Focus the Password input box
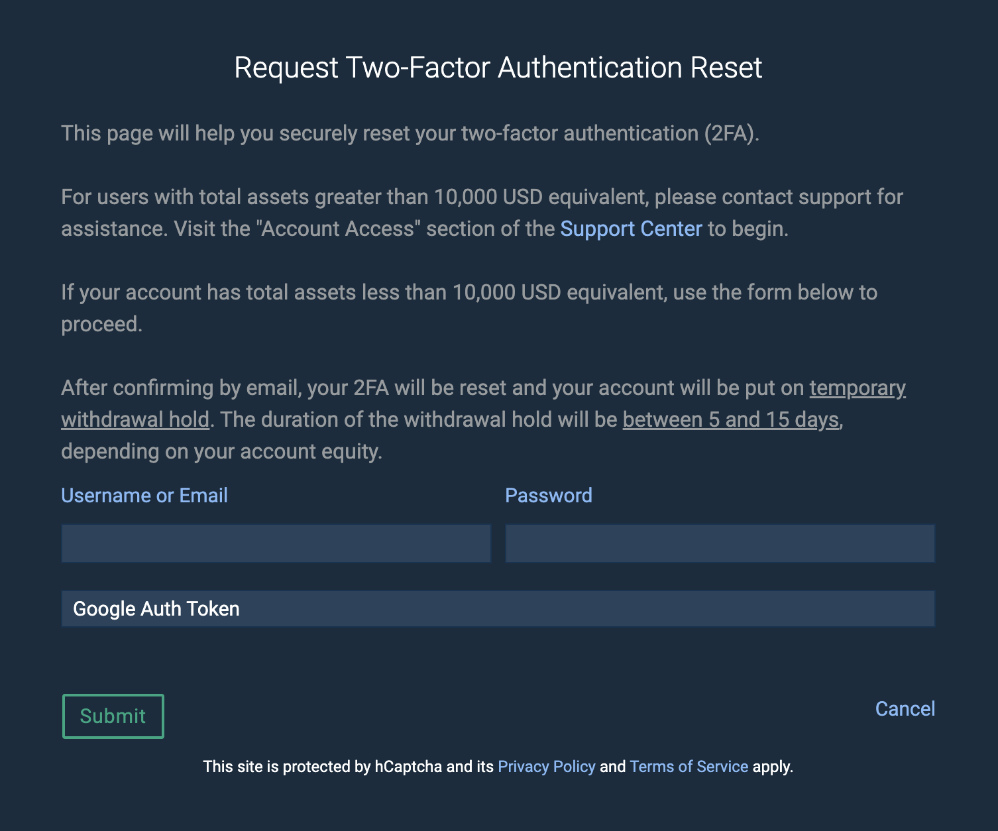Screen dimensions: 998x831 [x=720, y=543]
